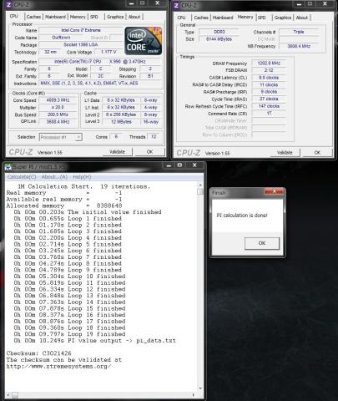The height and width of the screenshot is (401, 338).
Task: Switch to CPU tab in right CPU-Z window
Action: click(181, 18)
